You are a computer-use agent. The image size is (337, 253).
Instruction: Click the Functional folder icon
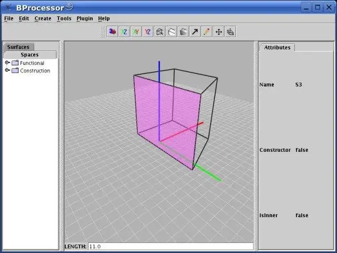[x=15, y=63]
